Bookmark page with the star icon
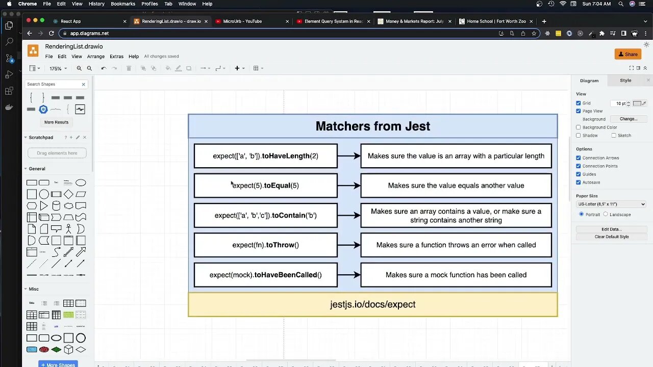Image resolution: width=653 pixels, height=367 pixels. 534,33
